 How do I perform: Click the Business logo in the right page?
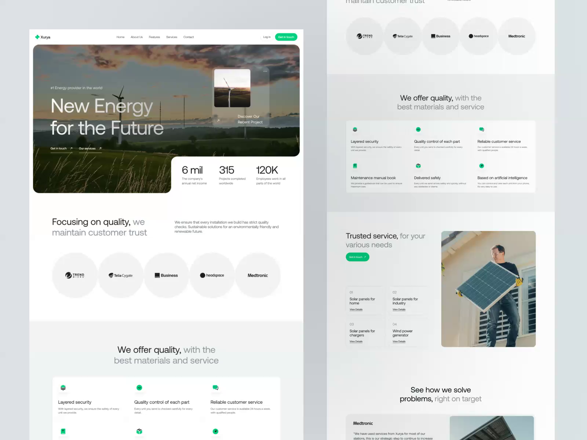coord(441,36)
